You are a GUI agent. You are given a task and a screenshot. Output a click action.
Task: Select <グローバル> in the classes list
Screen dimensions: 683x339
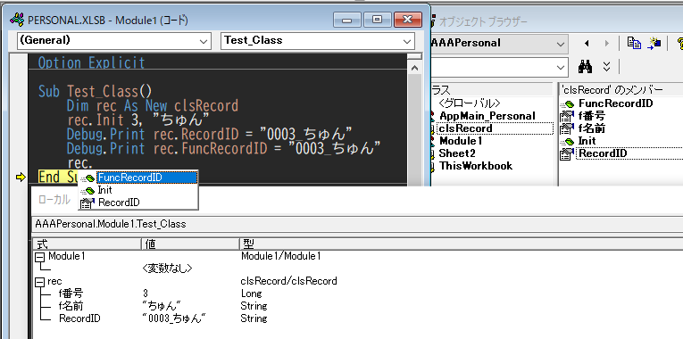pos(470,103)
